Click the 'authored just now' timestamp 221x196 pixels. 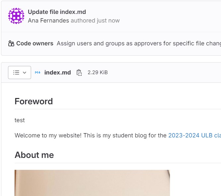[x=95, y=21]
